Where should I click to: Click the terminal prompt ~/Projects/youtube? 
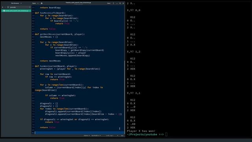point(142,135)
